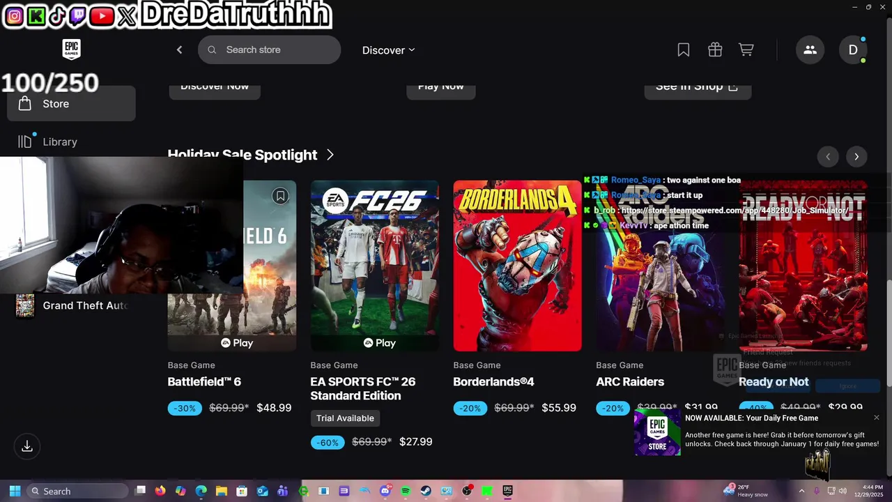892x502 pixels.
Task: Open Microsoft Teams from the taskbar
Action: [x=283, y=491]
